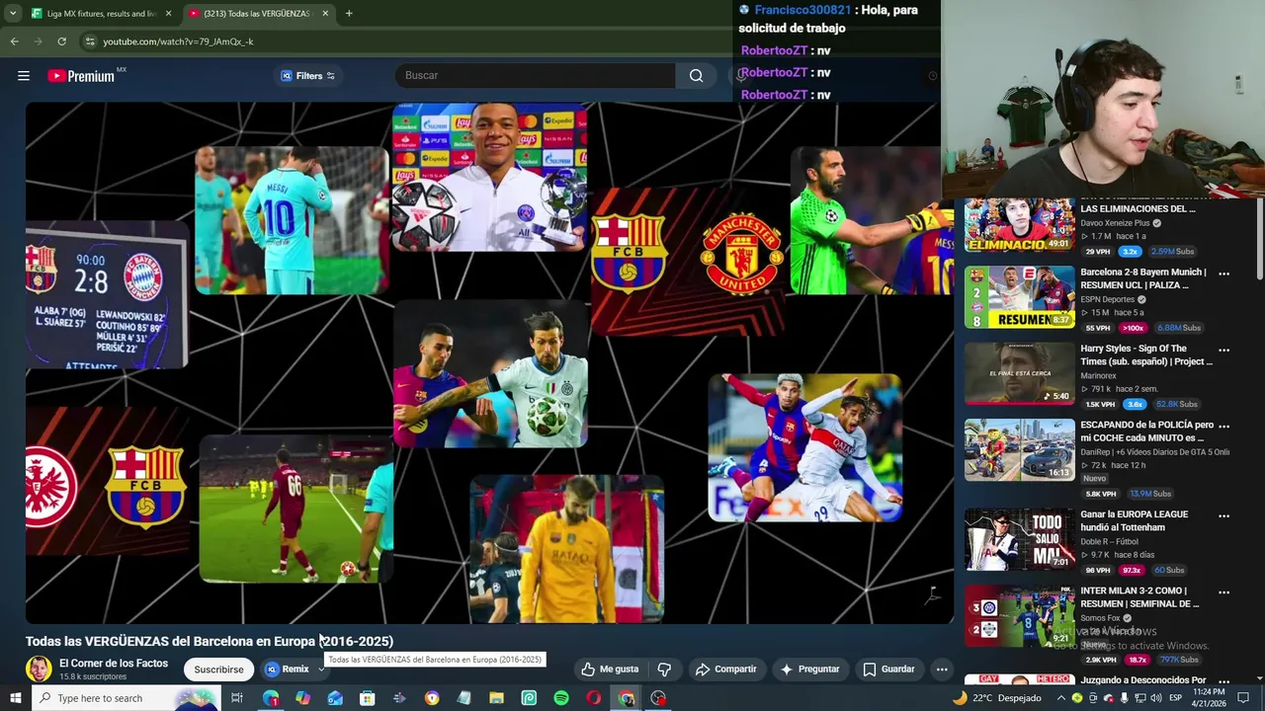This screenshot has width=1265, height=711.
Task: Open Windows notification center icon
Action: click(x=1243, y=698)
